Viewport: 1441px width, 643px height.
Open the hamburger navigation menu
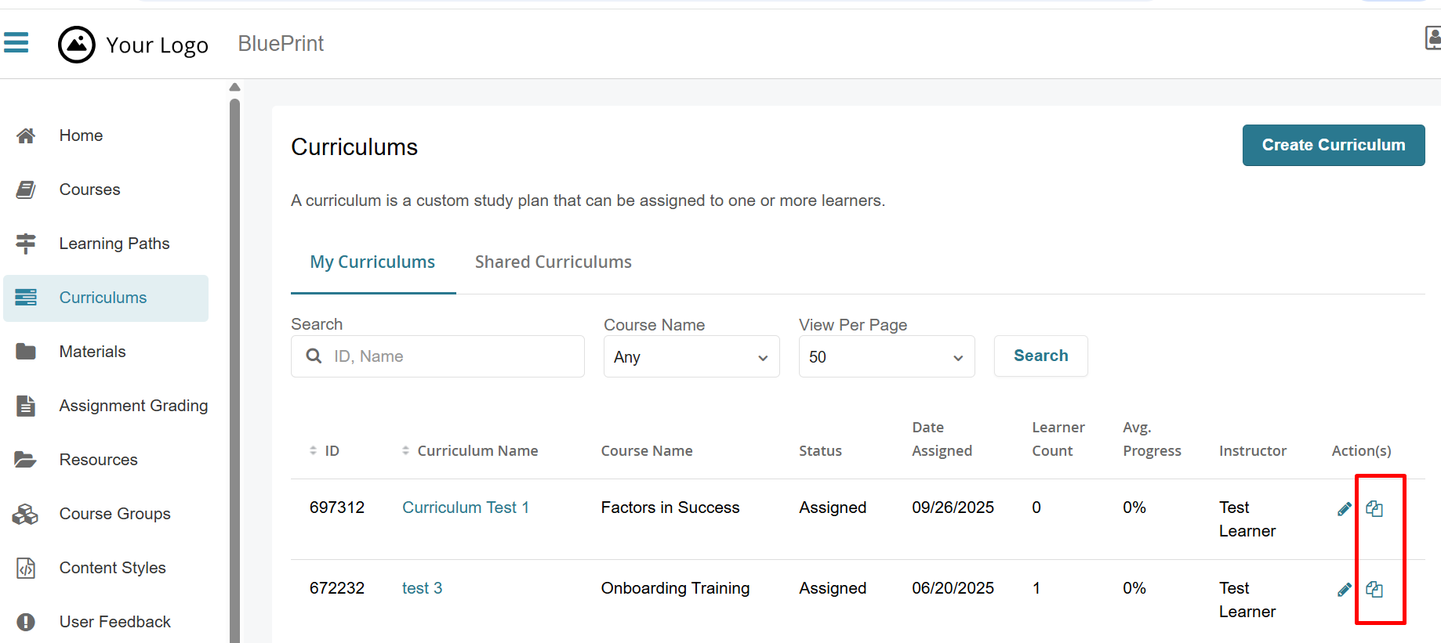[16, 42]
